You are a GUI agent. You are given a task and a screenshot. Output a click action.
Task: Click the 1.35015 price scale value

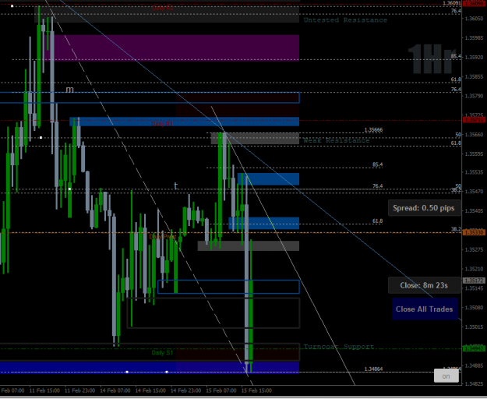[474, 327]
